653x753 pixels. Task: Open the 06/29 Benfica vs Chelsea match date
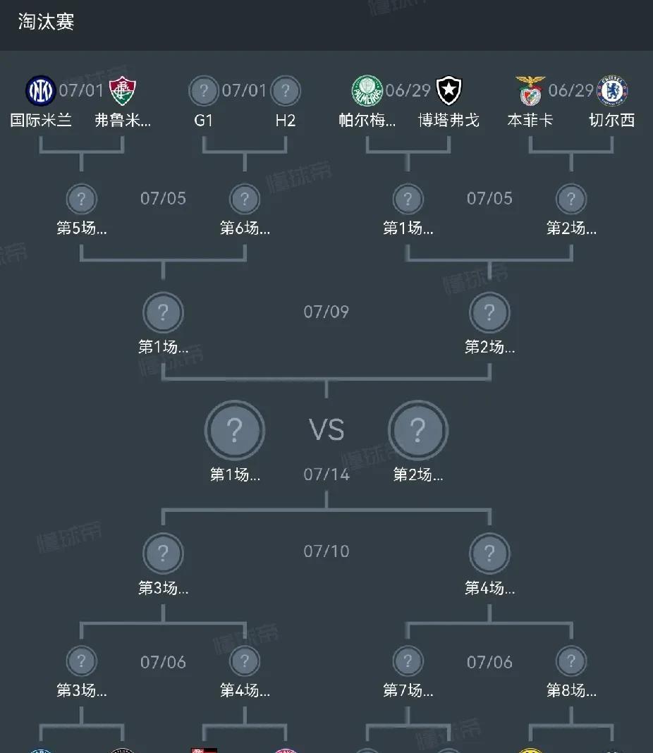point(571,90)
